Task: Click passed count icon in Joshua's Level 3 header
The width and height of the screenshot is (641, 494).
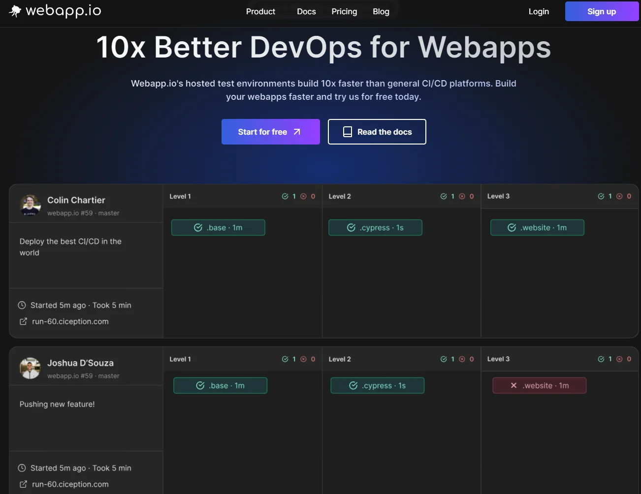Action: tap(601, 359)
